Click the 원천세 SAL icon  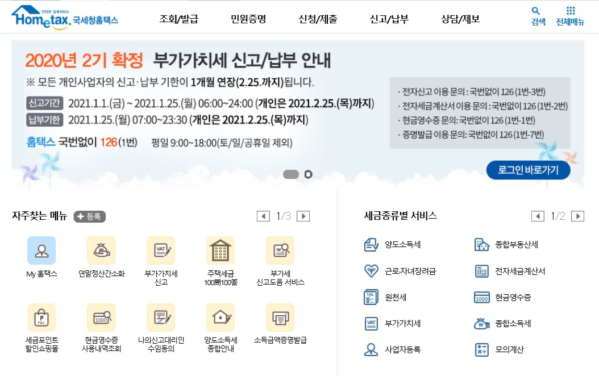click(371, 297)
